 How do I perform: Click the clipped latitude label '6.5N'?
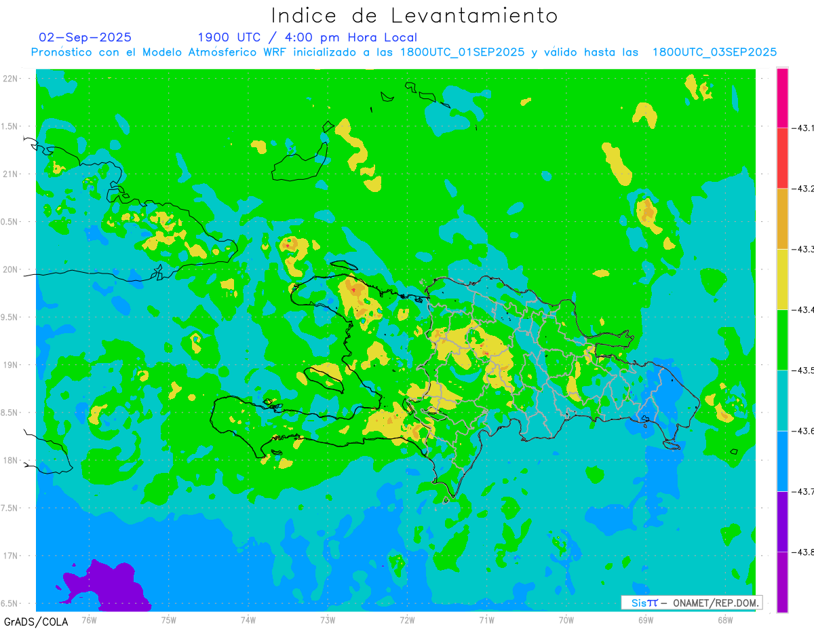tap(9, 603)
